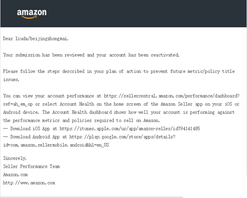Click the id=com.amazon.sellermobile.android link text
The height and width of the screenshot is (198, 247).
(56, 145)
